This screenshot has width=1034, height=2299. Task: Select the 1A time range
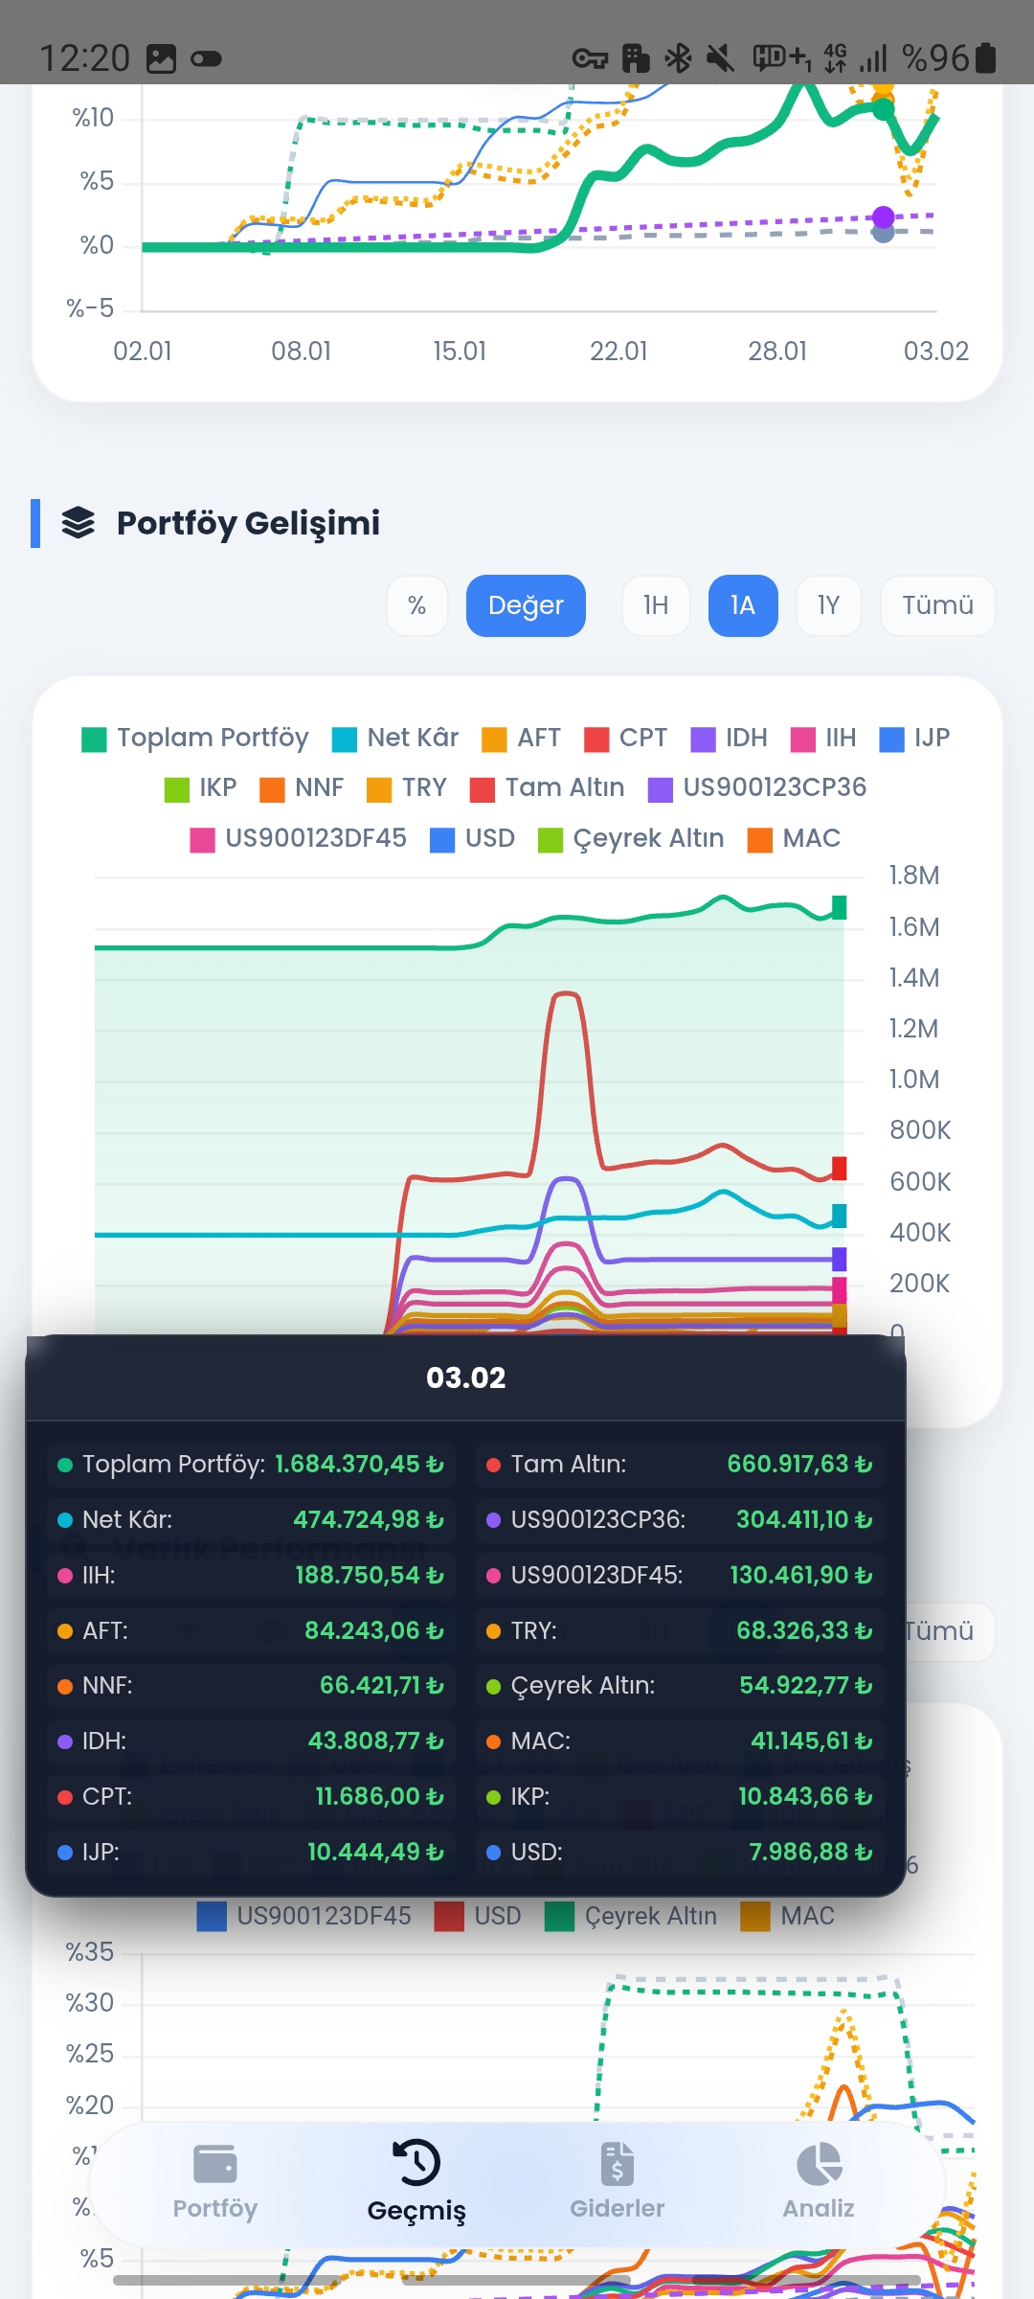(743, 605)
